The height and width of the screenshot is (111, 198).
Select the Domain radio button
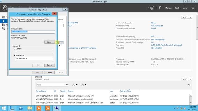pos(15,49)
